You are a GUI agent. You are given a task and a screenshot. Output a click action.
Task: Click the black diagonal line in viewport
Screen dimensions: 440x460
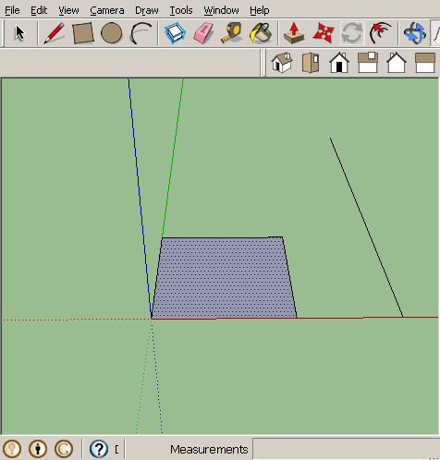366,227
